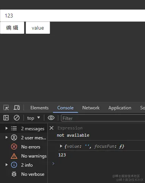Switch to the Network tab
The height and width of the screenshot is (183, 145).
91,108
